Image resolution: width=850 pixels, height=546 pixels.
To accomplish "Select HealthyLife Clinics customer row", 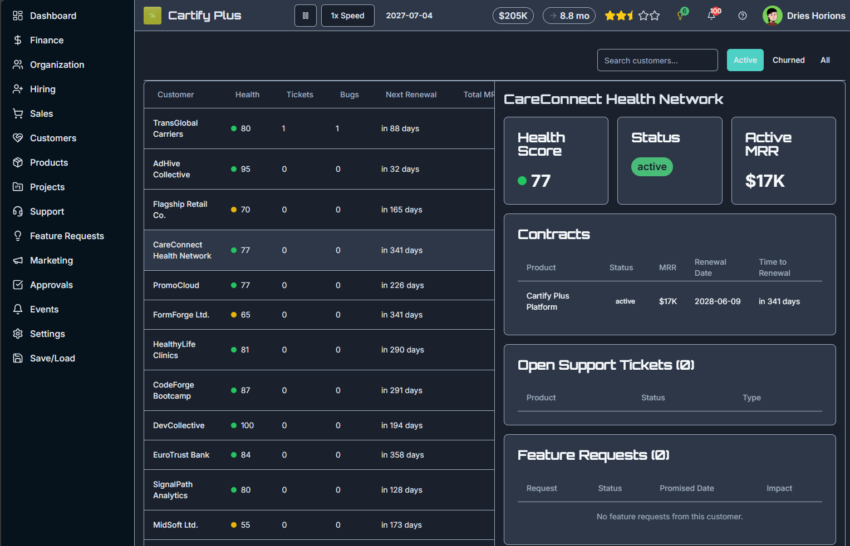I will coord(319,350).
